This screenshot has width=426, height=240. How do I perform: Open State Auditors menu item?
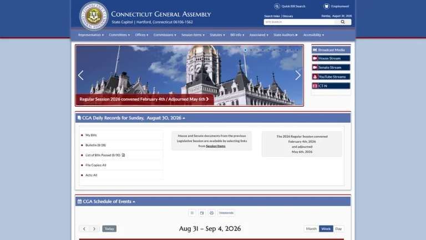[286, 35]
